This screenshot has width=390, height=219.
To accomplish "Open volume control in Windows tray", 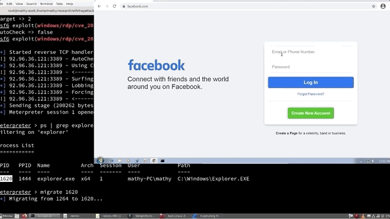I will tap(373, 161).
